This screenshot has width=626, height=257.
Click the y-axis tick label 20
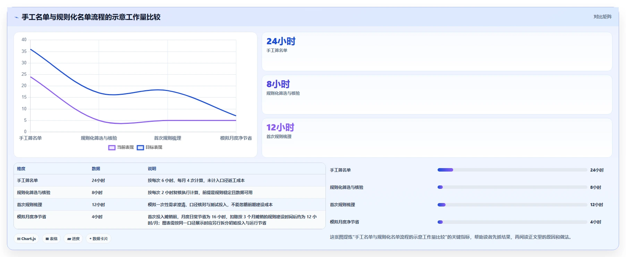click(24, 86)
